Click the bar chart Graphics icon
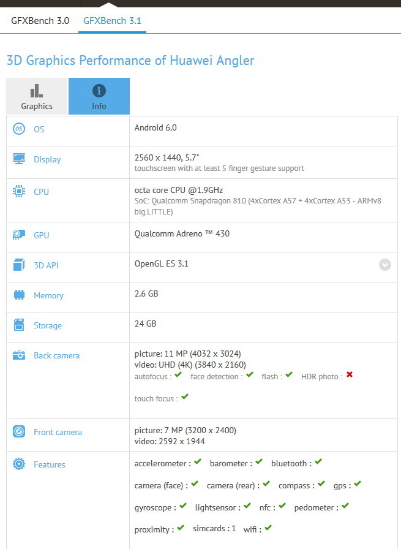This screenshot has width=401, height=549. coord(36,91)
